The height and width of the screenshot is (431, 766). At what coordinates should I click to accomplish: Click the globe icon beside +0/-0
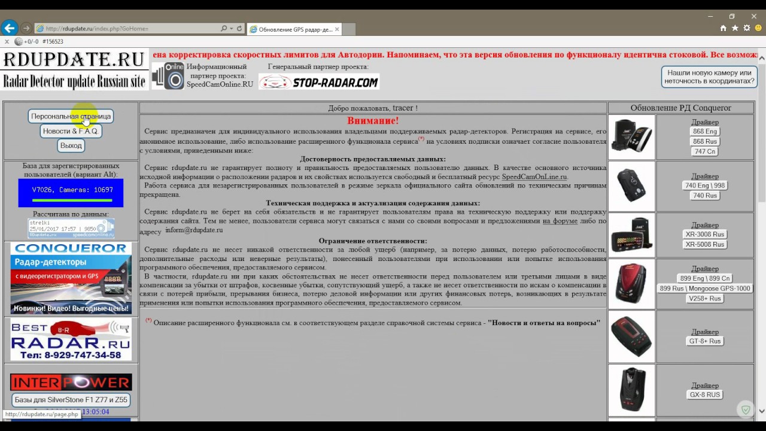click(x=18, y=41)
